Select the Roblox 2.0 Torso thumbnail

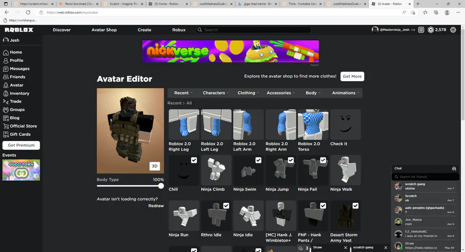313,124
